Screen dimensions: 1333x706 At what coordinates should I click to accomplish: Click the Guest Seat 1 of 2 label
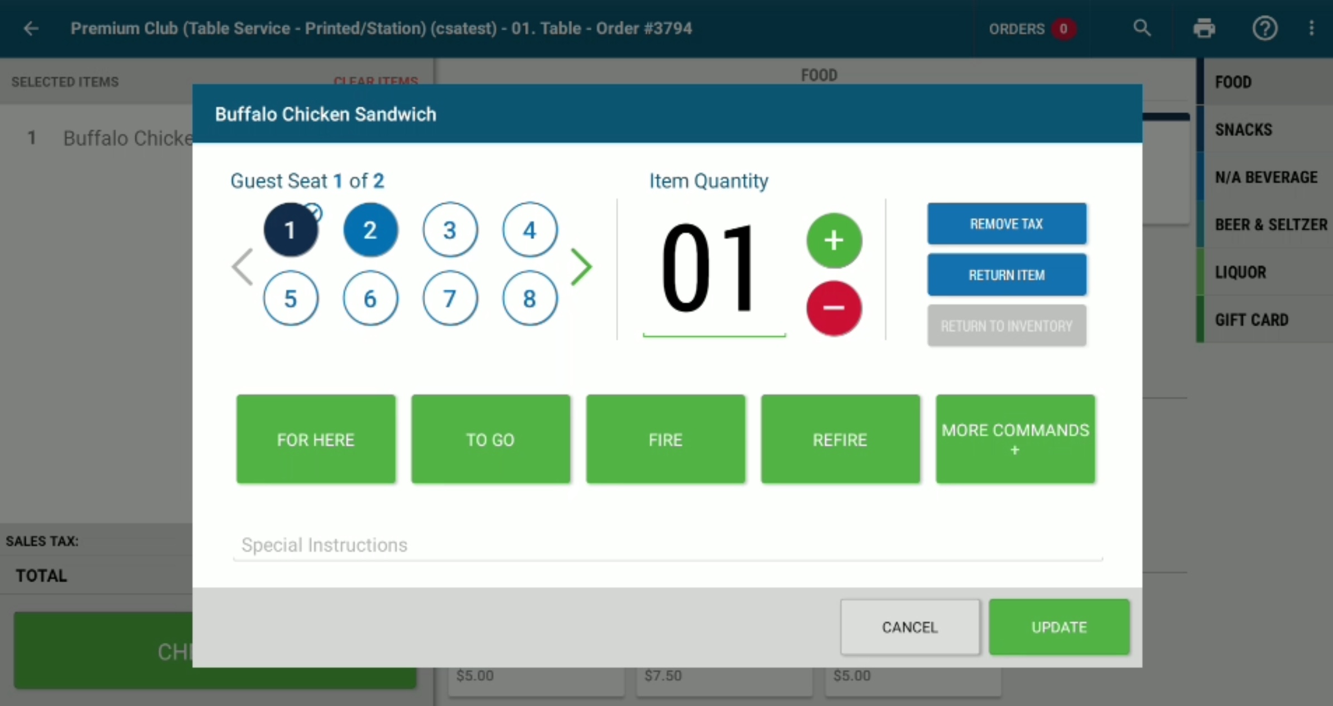coord(307,181)
